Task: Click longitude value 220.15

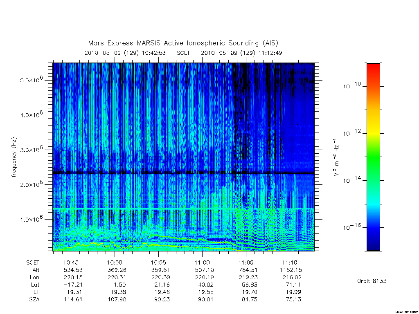Action: (73, 278)
